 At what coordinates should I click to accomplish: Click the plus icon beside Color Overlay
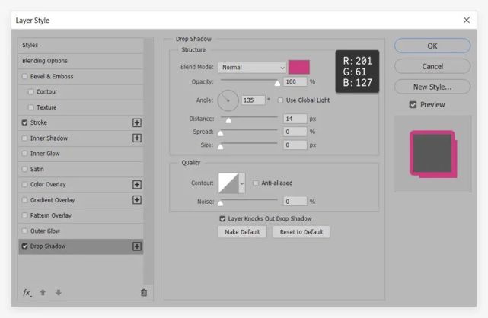click(x=136, y=185)
